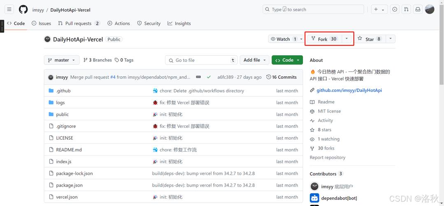Image resolution: width=444 pixels, height=206 pixels.
Task: Open Contributors section heading
Action: [x=323, y=174]
